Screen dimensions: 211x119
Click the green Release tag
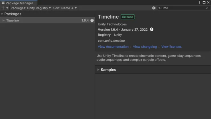[127, 17]
